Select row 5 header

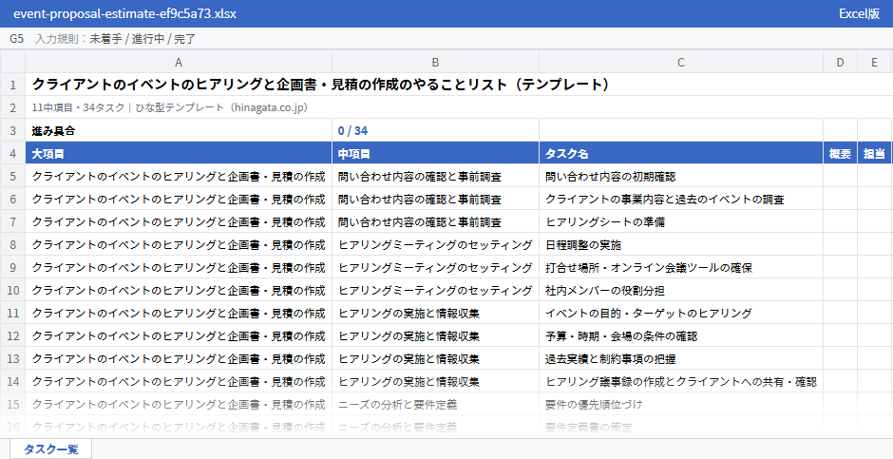coord(12,176)
